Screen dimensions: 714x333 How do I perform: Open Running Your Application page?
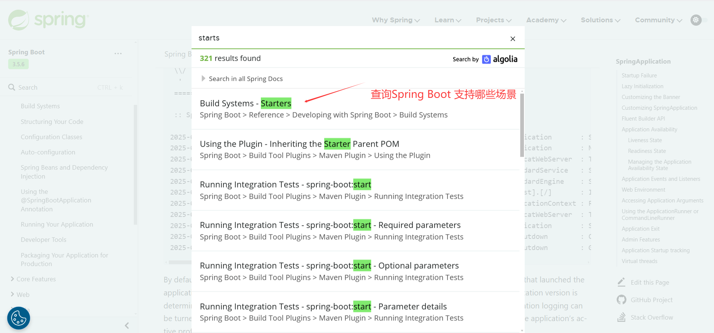(57, 224)
